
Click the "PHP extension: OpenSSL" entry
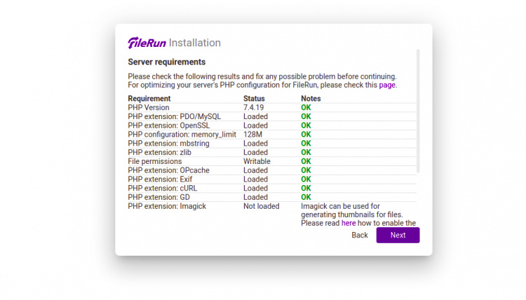click(x=169, y=125)
